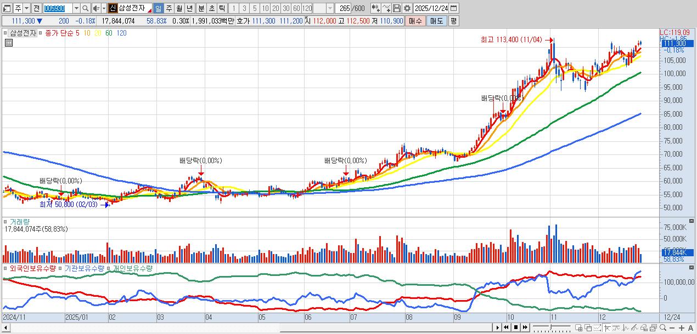Click the 외국인보유수량 legend label
The height and width of the screenshot is (334, 697).
tap(33, 268)
